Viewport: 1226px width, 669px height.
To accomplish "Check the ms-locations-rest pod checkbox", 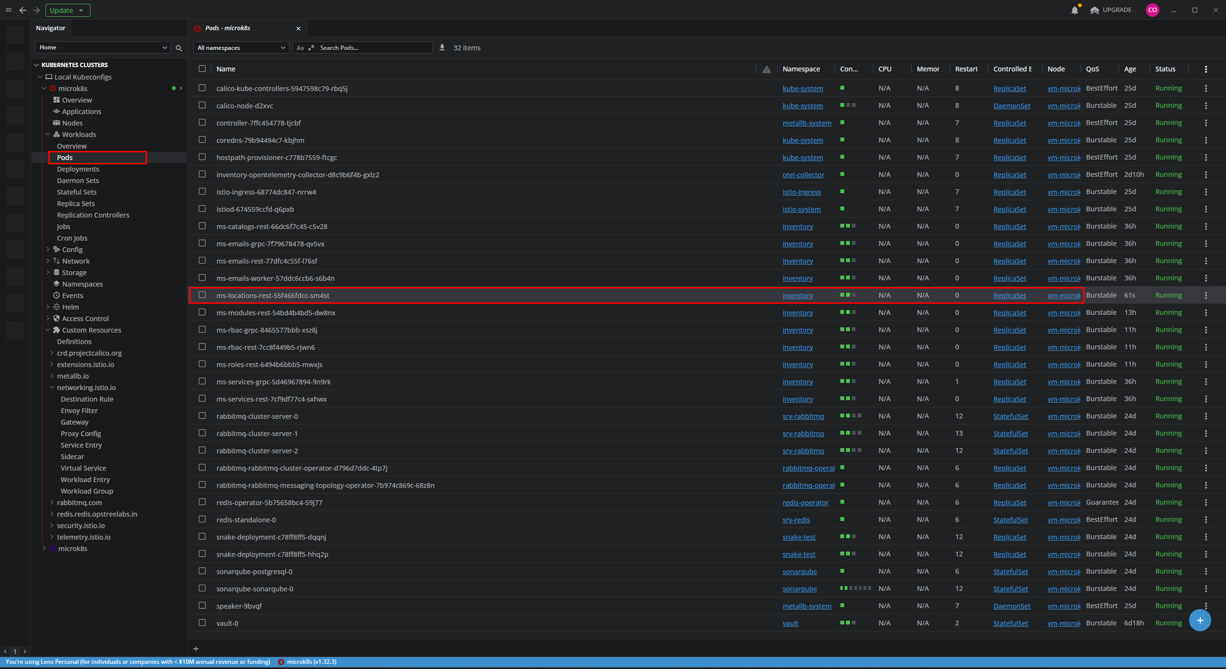I will coord(202,295).
